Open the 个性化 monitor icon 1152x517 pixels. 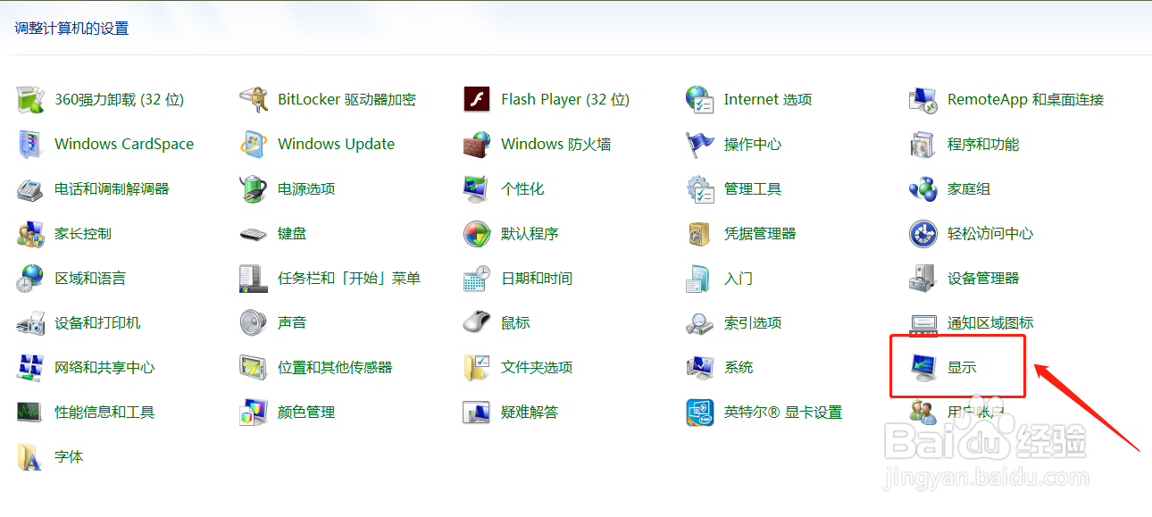coord(477,189)
